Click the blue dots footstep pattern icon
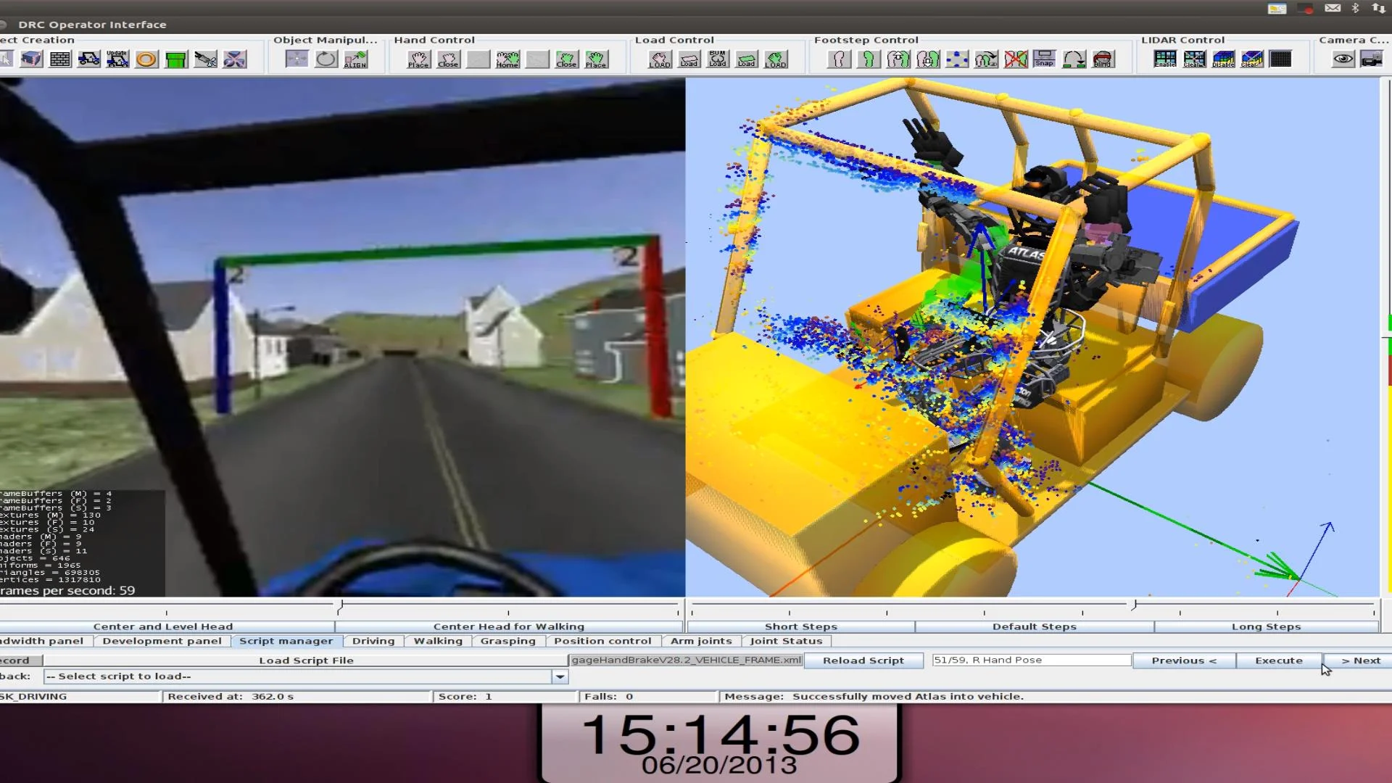The image size is (1392, 783). (957, 59)
